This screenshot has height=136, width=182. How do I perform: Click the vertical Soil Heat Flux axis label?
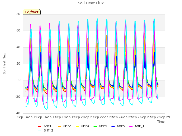4,63
